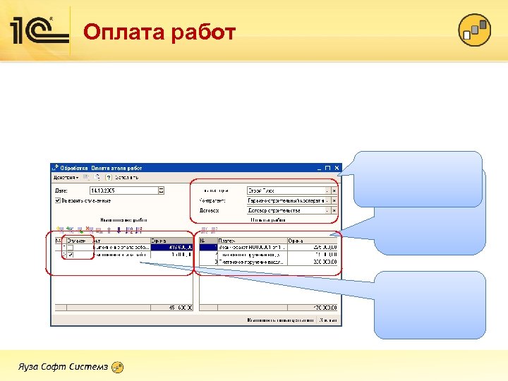Click the window icon in the title bar
This screenshot has width=508, height=381.
click(x=56, y=168)
